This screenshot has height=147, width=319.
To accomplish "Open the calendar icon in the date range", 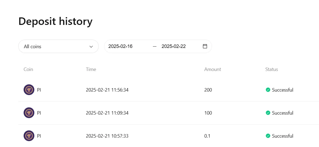I will 205,46.
